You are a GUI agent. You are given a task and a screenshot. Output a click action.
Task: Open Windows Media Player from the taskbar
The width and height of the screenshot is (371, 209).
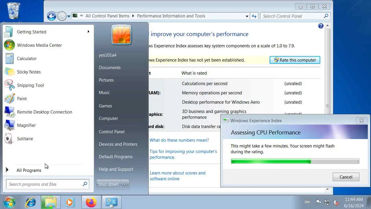pyautogui.click(x=70, y=202)
